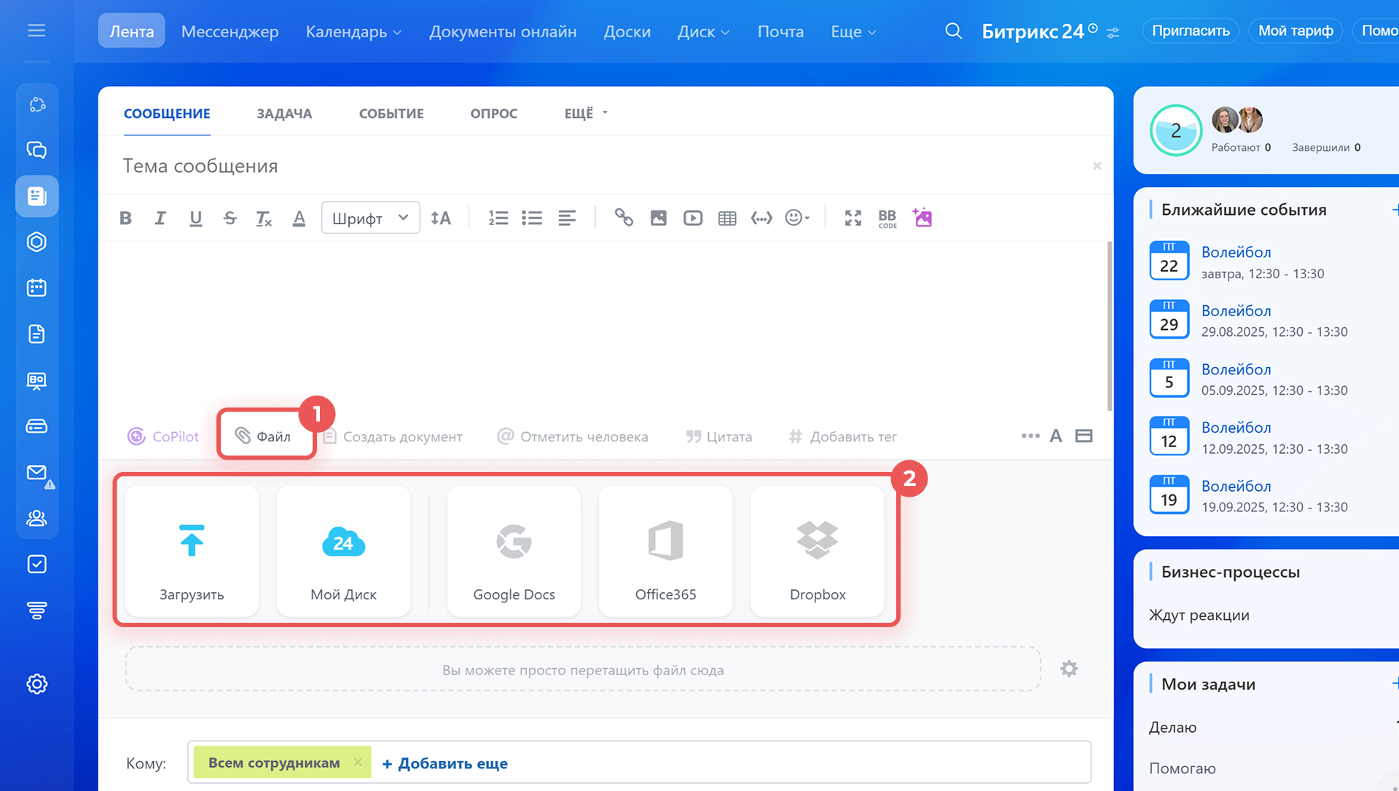Click the insert video icon
This screenshot has height=791, width=1399.
[693, 218]
